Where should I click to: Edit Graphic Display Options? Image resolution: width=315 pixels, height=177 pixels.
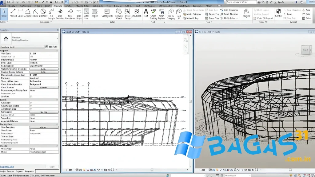(x=44, y=72)
